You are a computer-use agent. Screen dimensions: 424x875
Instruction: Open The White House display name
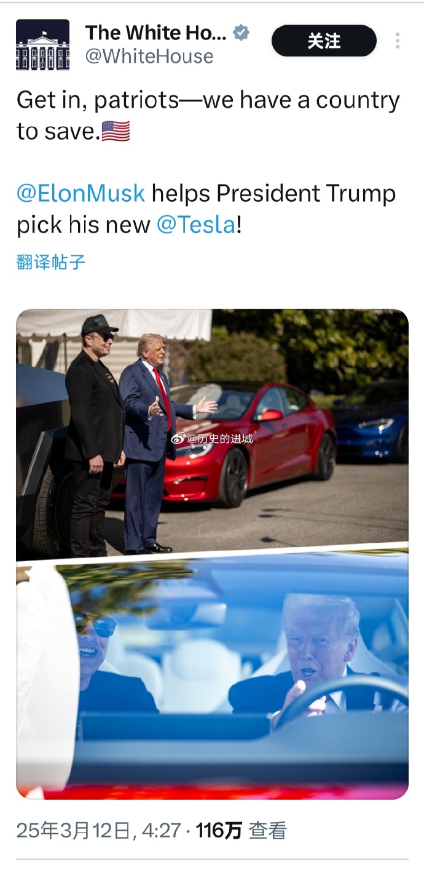[155, 33]
